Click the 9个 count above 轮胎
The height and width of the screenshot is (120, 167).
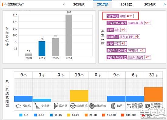116,75
